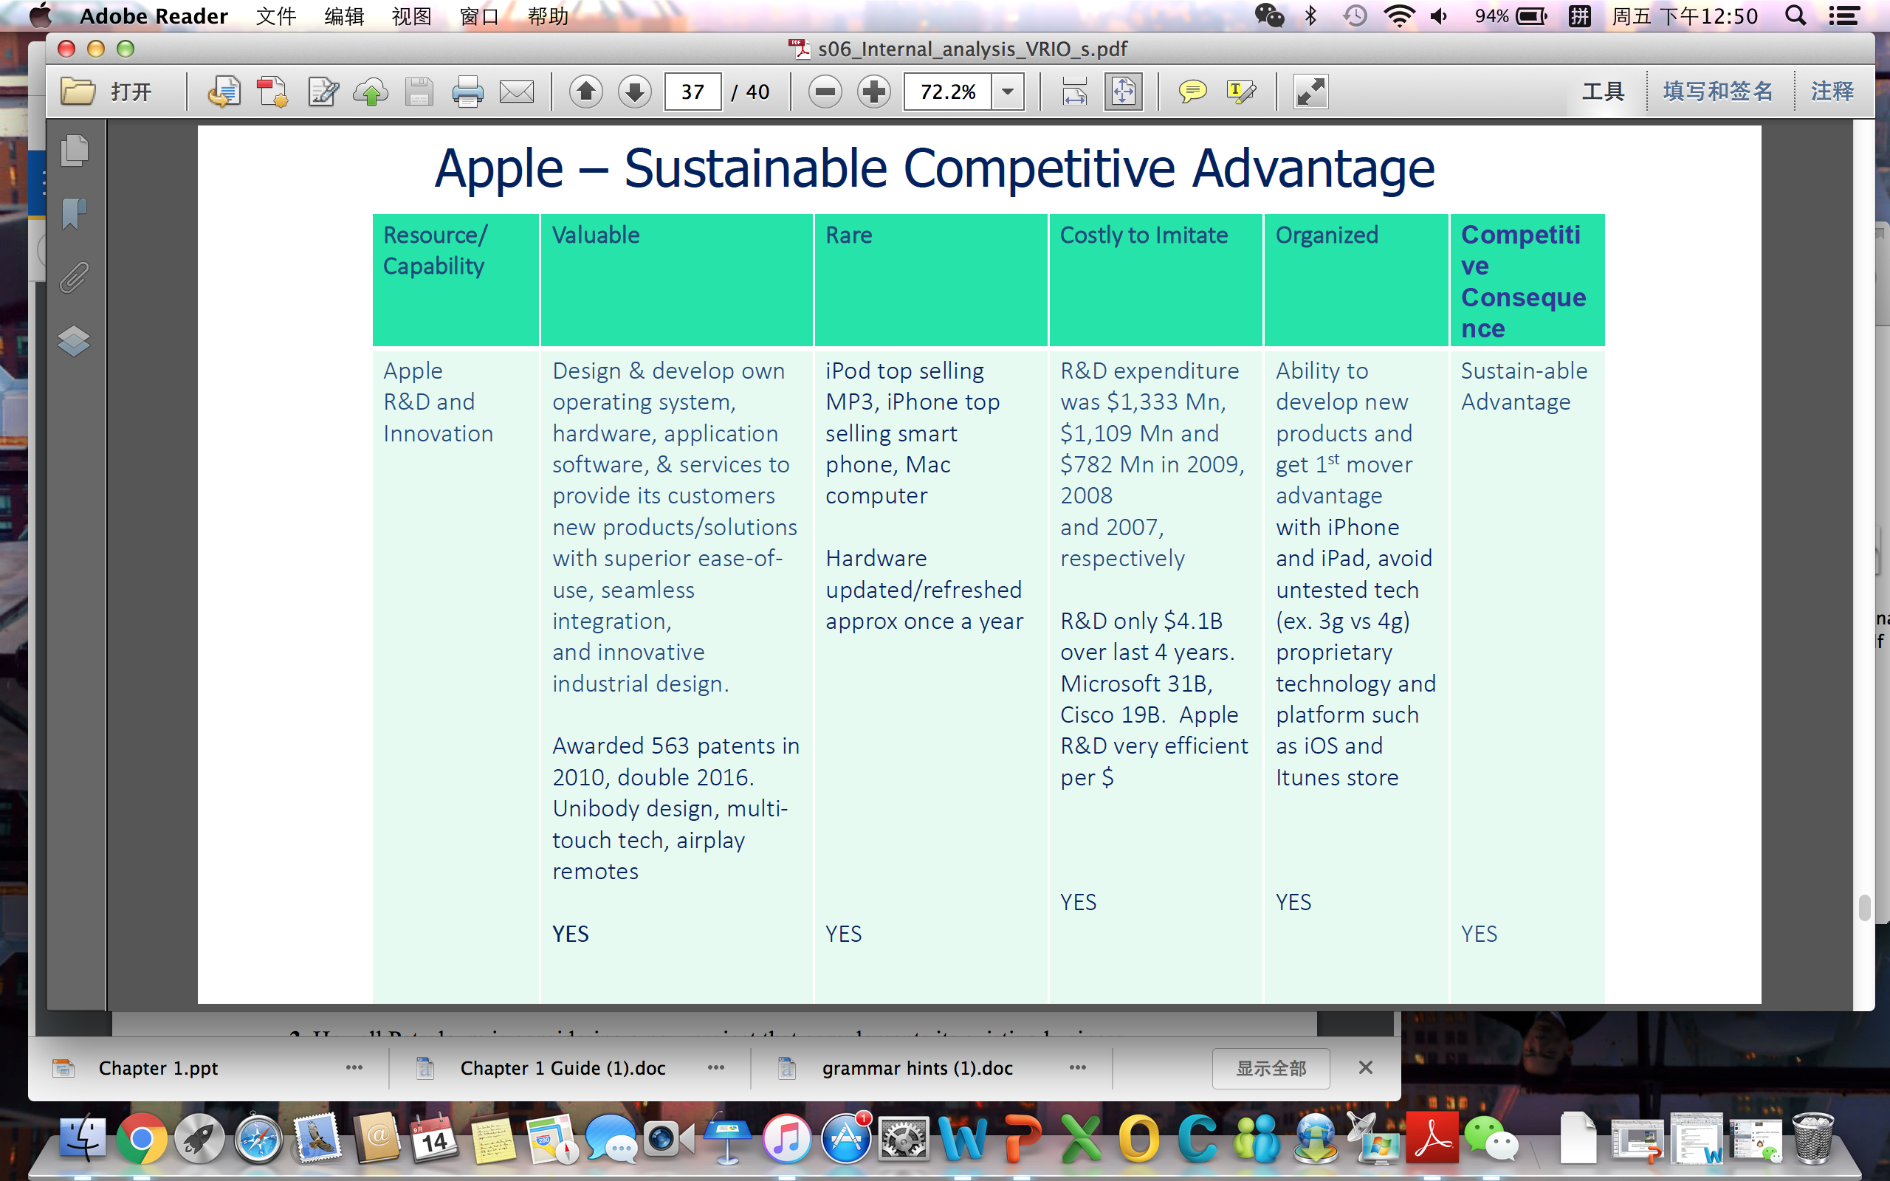
Task: Open App Store from the Dock
Action: click(x=846, y=1140)
